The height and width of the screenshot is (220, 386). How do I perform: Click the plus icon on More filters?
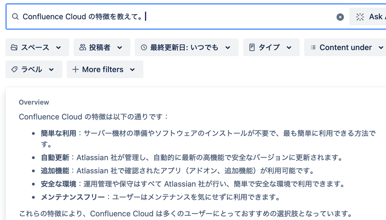click(x=75, y=69)
